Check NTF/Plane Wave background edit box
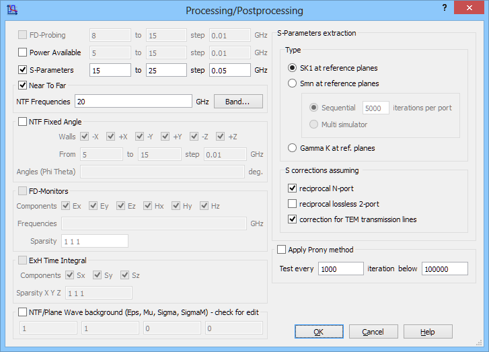This screenshot has width=489, height=352. pos(22,312)
